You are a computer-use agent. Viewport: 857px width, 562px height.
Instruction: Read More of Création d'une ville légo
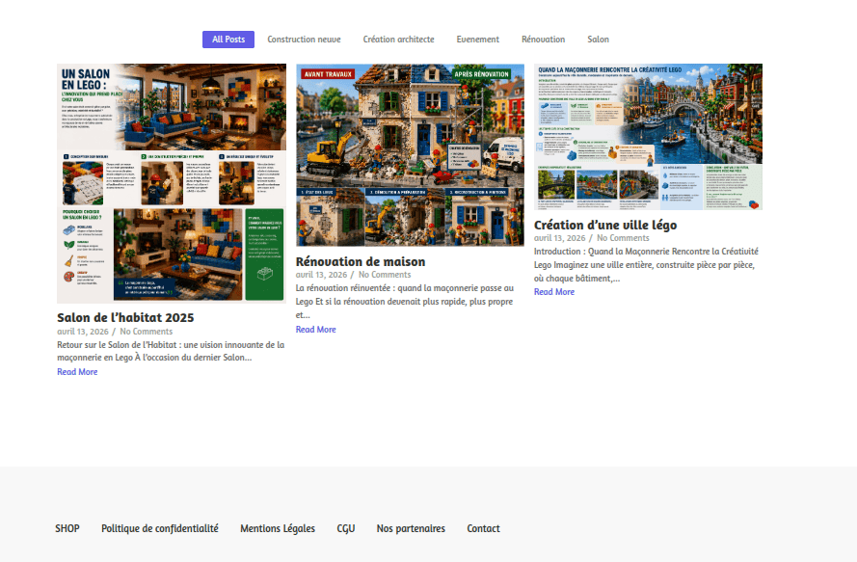[554, 292]
